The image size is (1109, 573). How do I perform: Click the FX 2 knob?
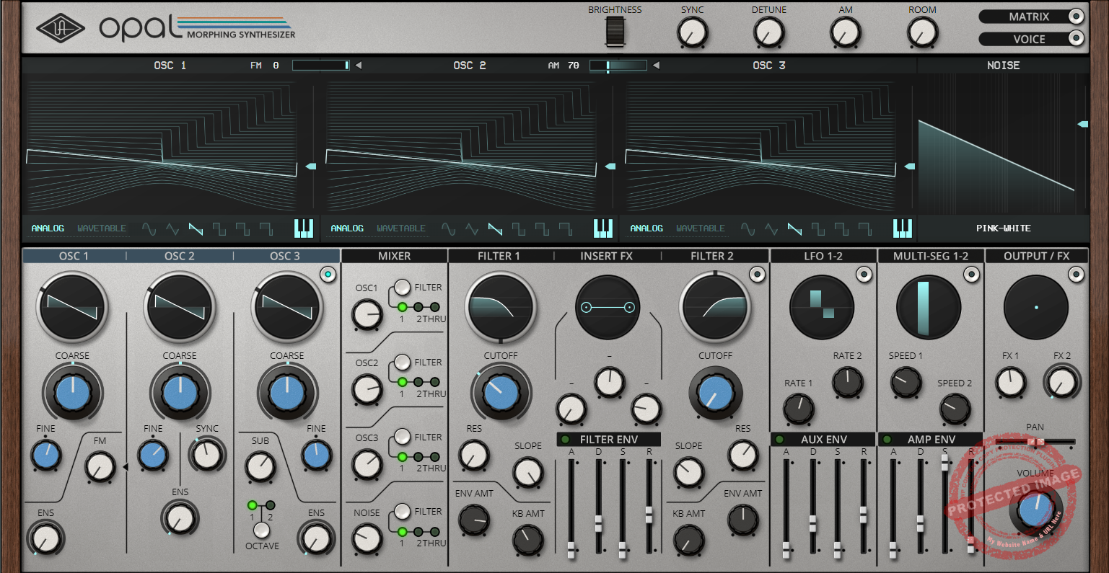click(x=1061, y=383)
